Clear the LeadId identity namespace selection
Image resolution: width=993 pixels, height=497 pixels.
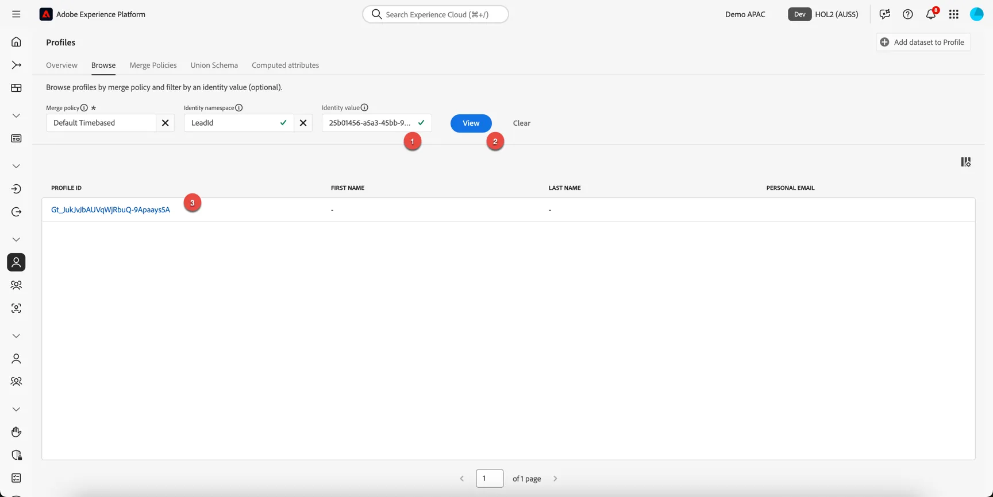pos(303,123)
